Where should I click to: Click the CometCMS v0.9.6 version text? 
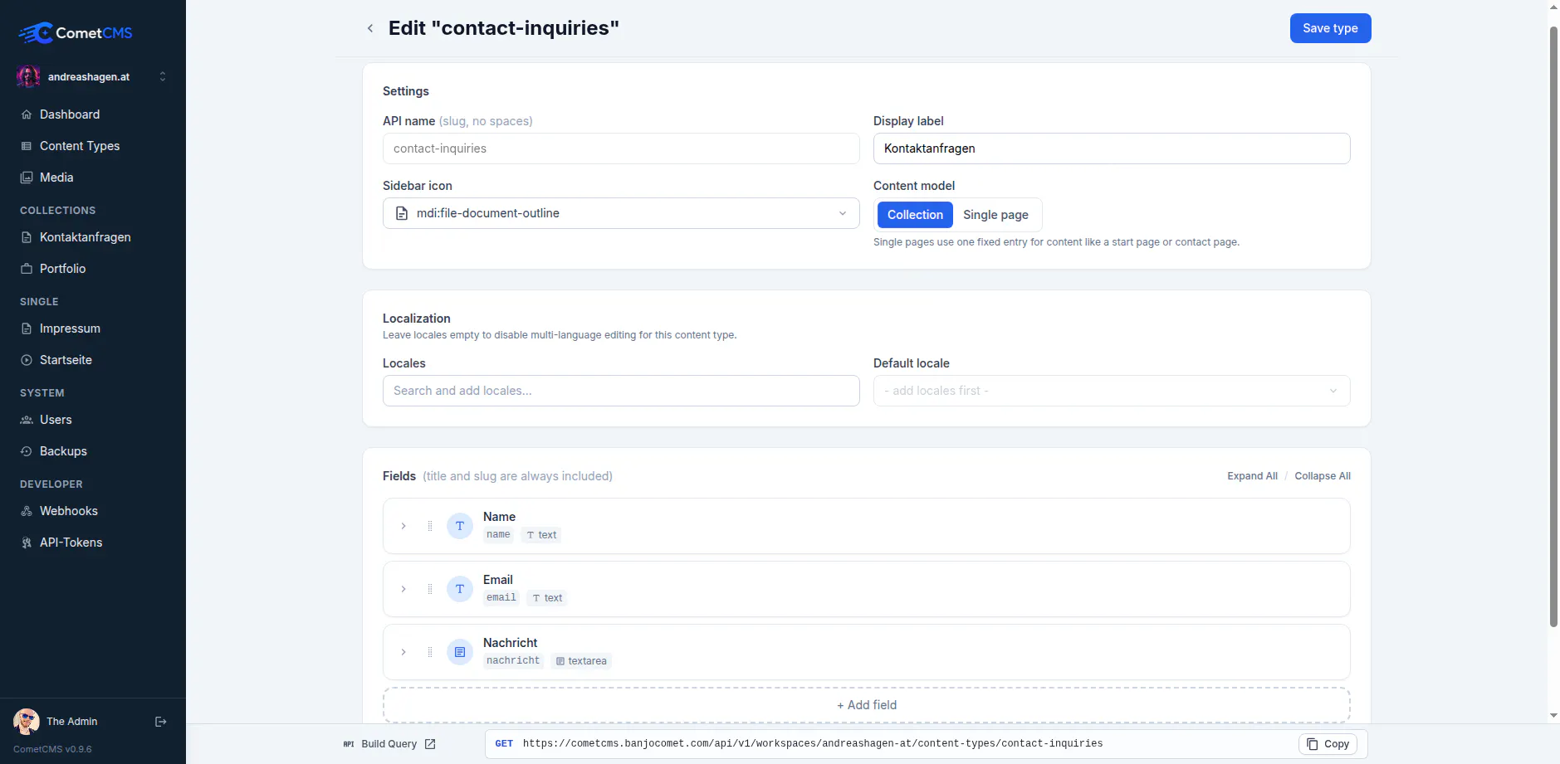point(52,749)
